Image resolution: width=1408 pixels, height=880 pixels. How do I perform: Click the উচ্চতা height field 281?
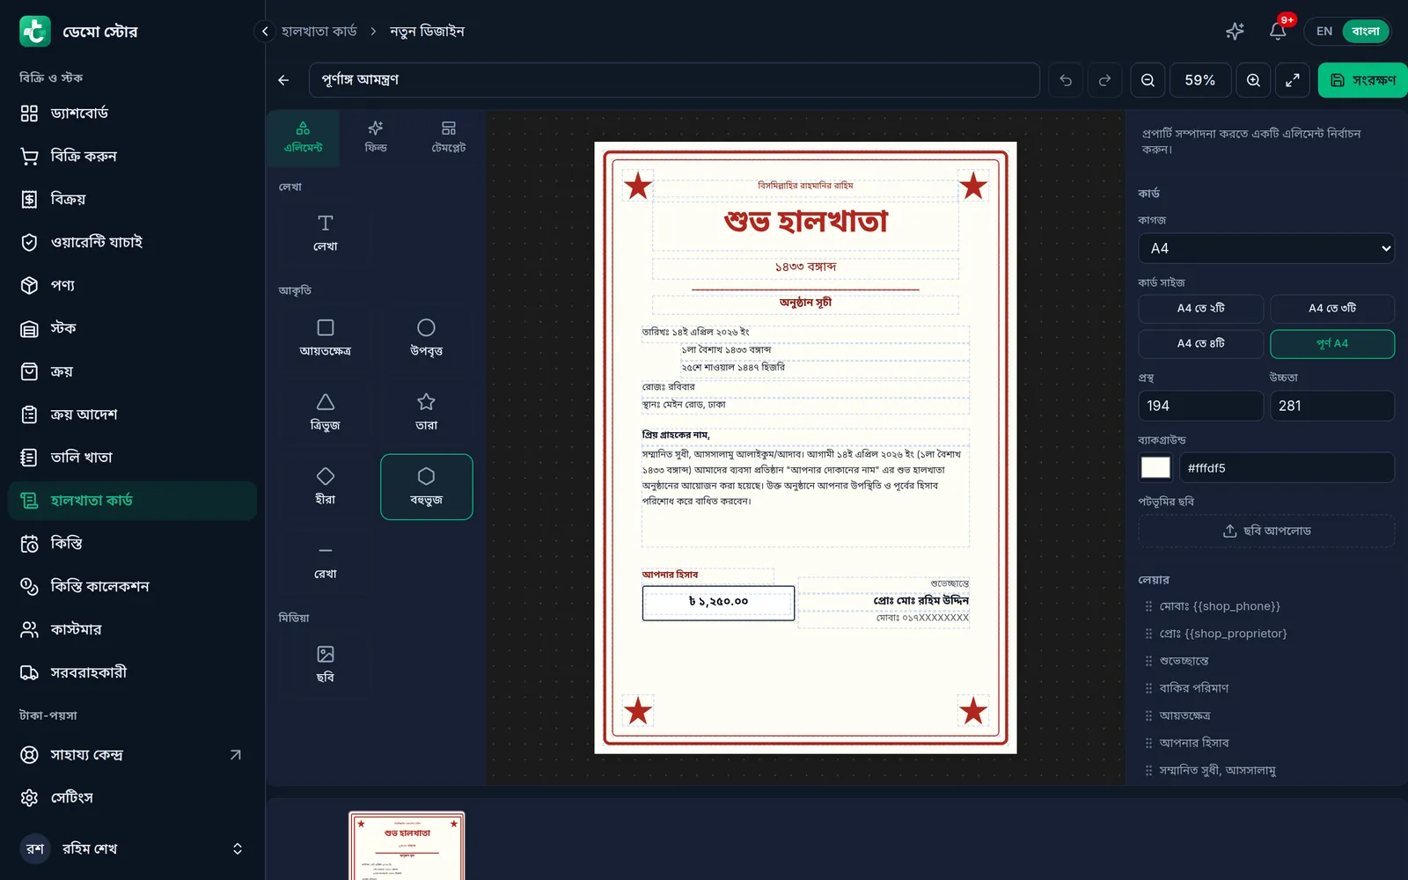click(x=1332, y=406)
